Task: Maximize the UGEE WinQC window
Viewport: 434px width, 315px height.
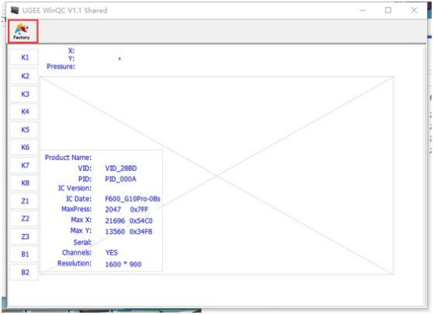Action: click(388, 10)
